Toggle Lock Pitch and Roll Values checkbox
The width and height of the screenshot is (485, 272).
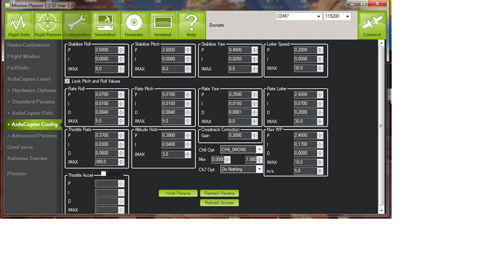coord(67,81)
